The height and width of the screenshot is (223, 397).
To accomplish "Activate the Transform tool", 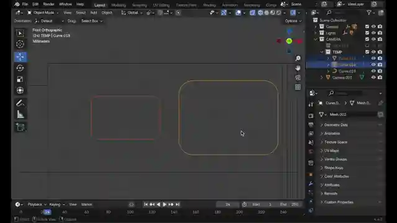I will pyautogui.click(x=20, y=90).
